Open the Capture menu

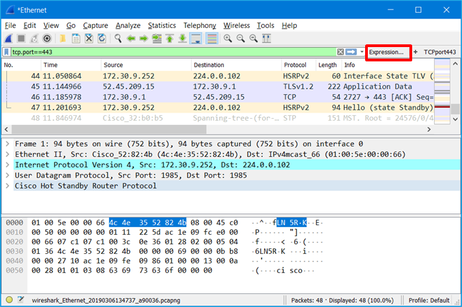[x=96, y=26]
